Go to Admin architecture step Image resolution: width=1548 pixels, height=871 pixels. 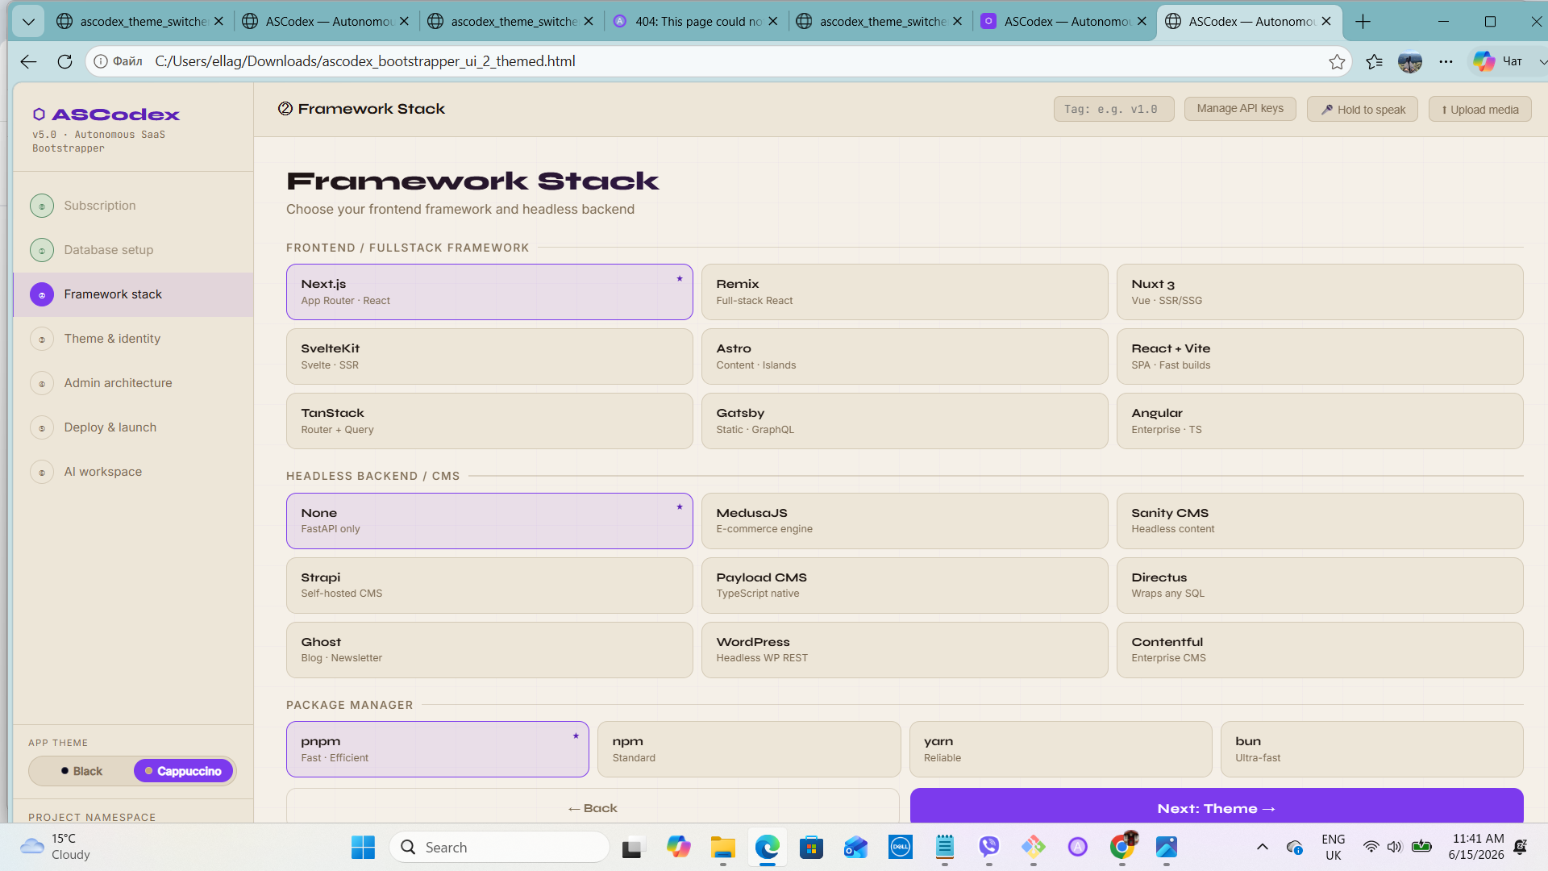(133, 383)
